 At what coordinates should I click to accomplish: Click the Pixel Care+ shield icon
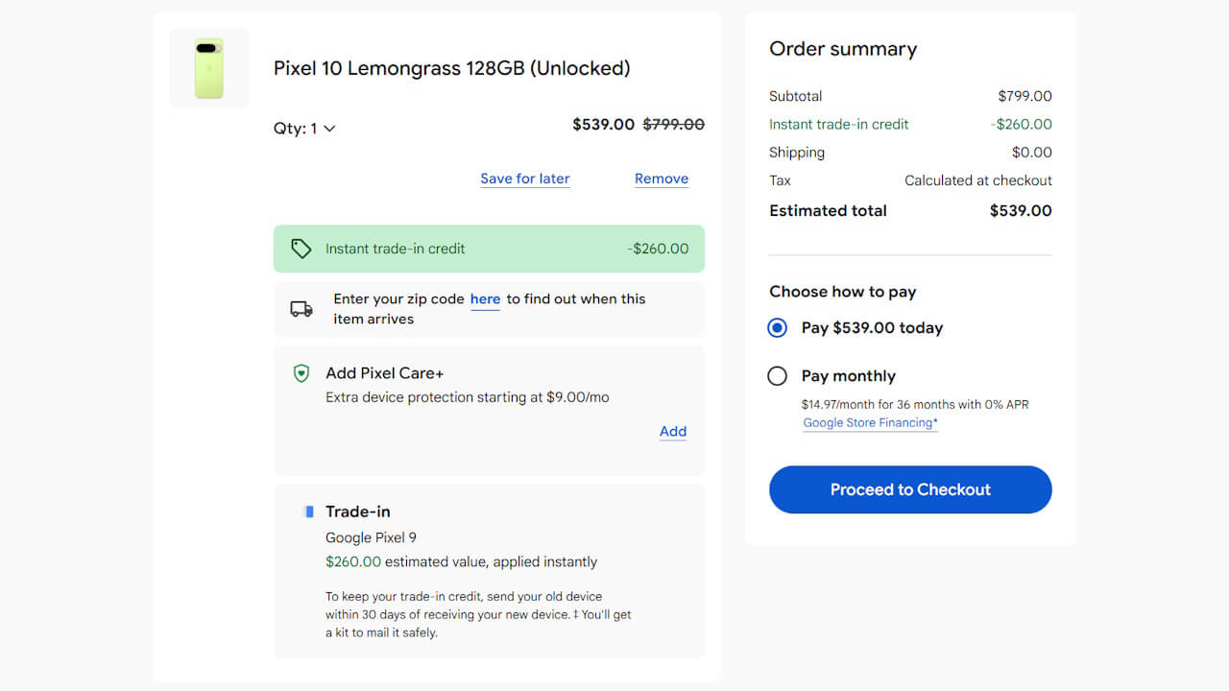(301, 373)
